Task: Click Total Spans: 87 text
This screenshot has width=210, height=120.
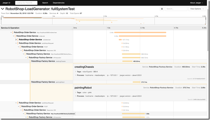Action: [x=76, y=13]
